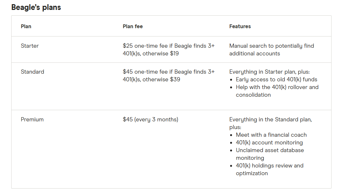Click the Standard plan name
Viewport: 345px width, 195px height.
[x=32, y=72]
